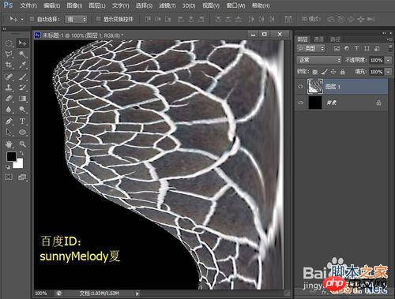The width and height of the screenshot is (395, 299).
Task: Select the Clone Stamp tool
Action: pos(9,88)
